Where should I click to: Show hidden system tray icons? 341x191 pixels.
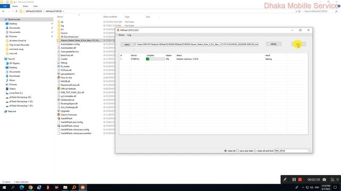(303, 187)
